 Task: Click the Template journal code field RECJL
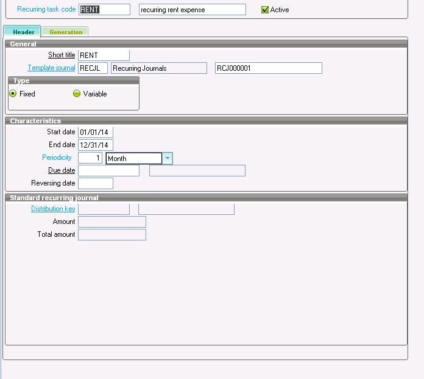pos(93,68)
